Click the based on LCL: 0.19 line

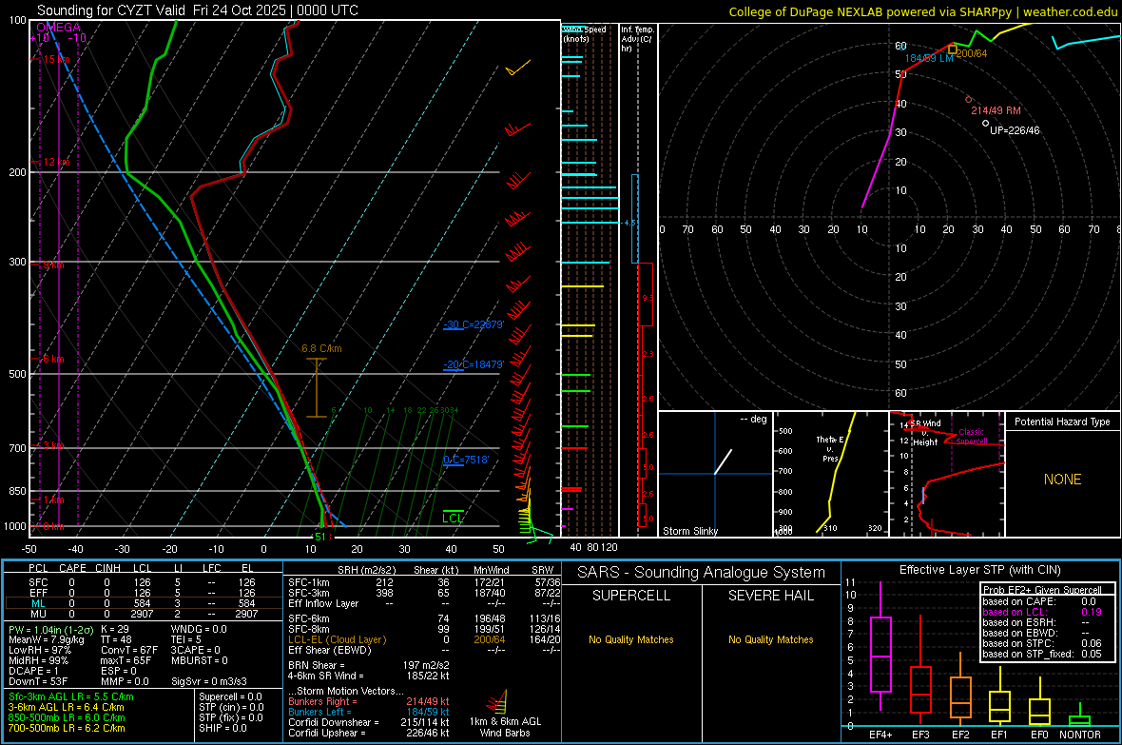pos(1042,612)
